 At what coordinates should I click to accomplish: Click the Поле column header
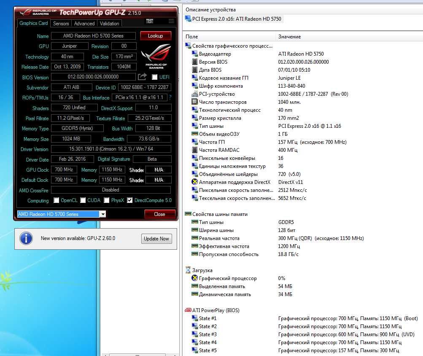192,36
